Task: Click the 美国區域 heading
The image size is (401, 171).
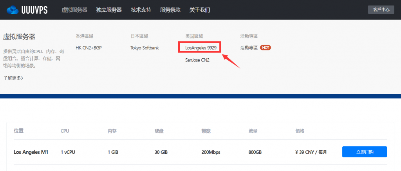Action: coord(194,36)
